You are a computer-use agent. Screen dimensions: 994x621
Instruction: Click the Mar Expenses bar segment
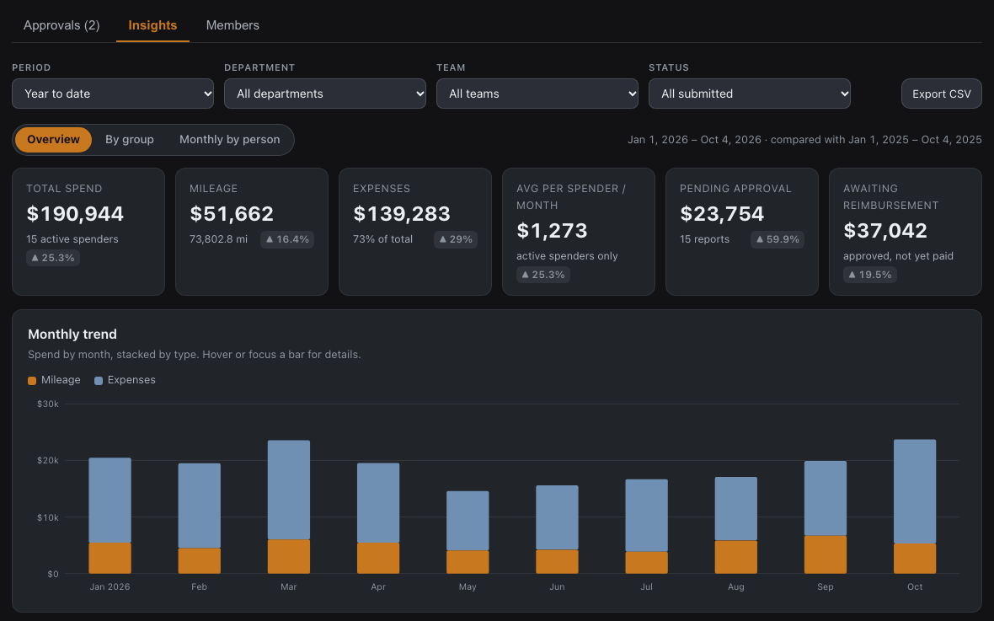288,490
